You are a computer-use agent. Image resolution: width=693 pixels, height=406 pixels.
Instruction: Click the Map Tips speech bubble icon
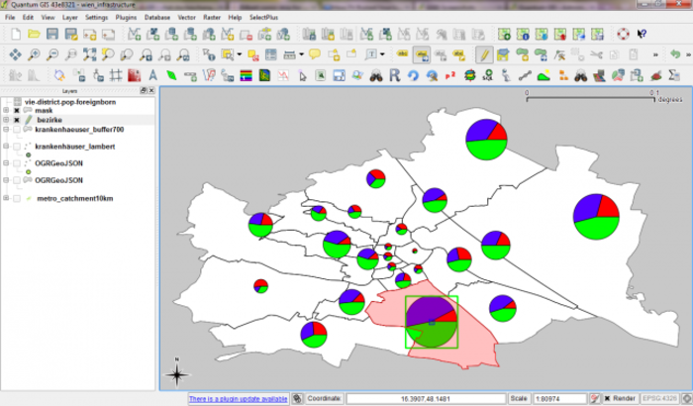315,54
